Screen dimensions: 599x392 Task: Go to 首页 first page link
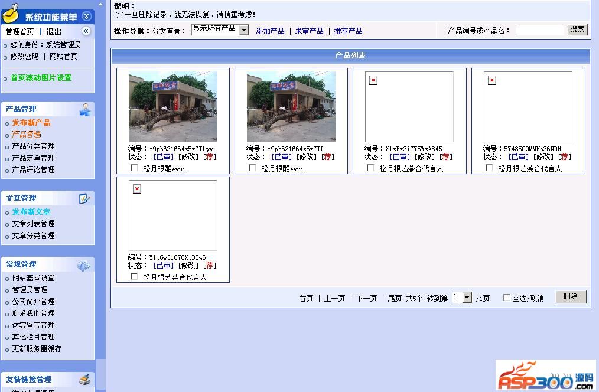(x=306, y=299)
